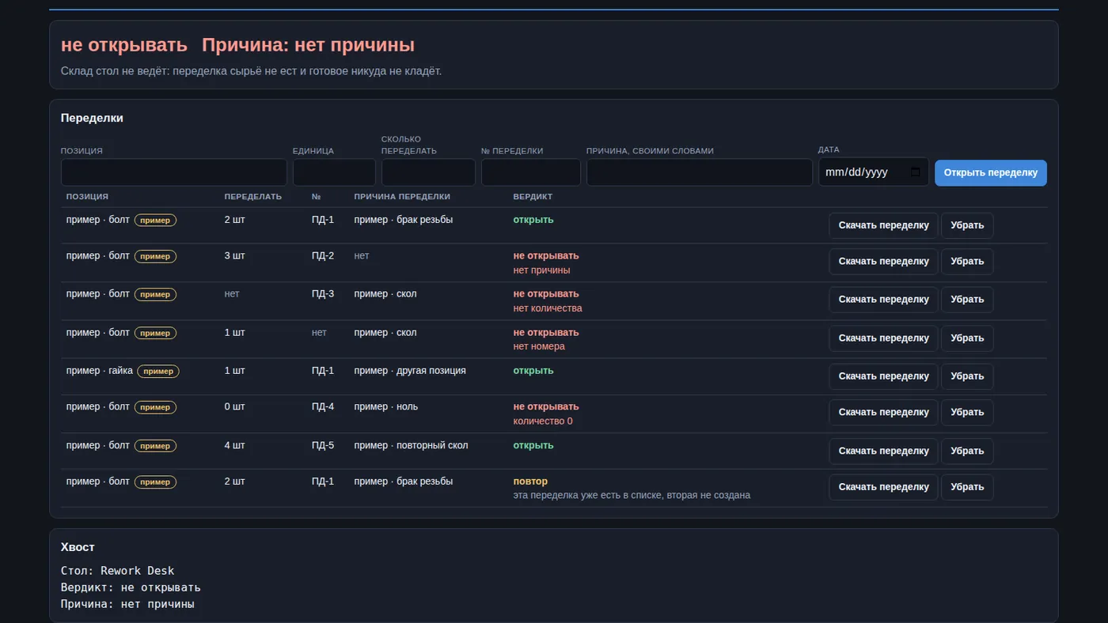Viewport: 1108px width, 623px height.
Task: Download the rework in the ПД-2 row
Action: 883,262
